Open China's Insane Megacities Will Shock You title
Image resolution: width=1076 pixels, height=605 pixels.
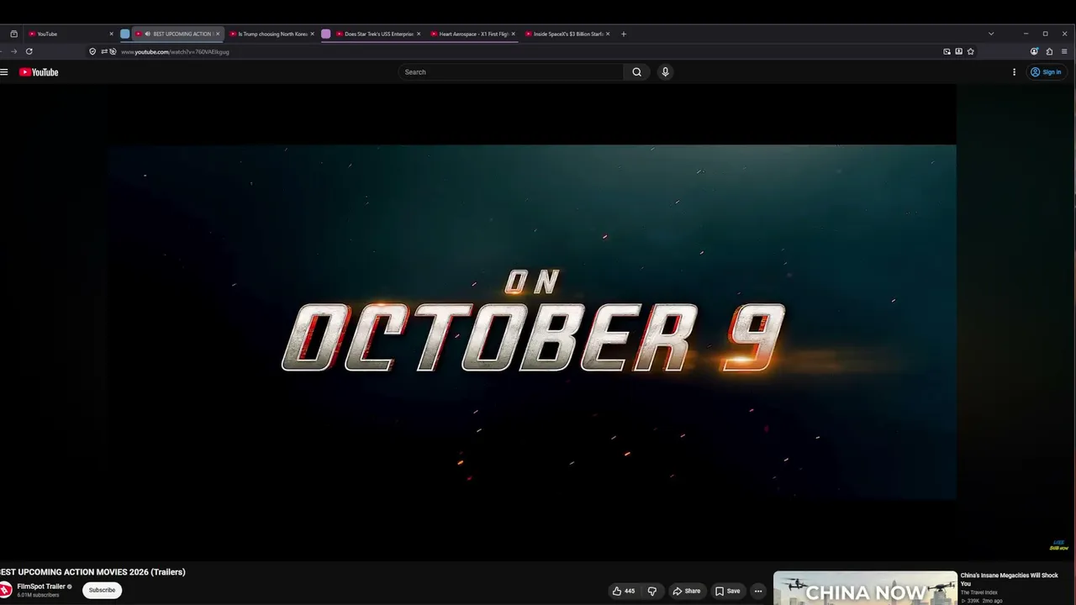[1010, 579]
